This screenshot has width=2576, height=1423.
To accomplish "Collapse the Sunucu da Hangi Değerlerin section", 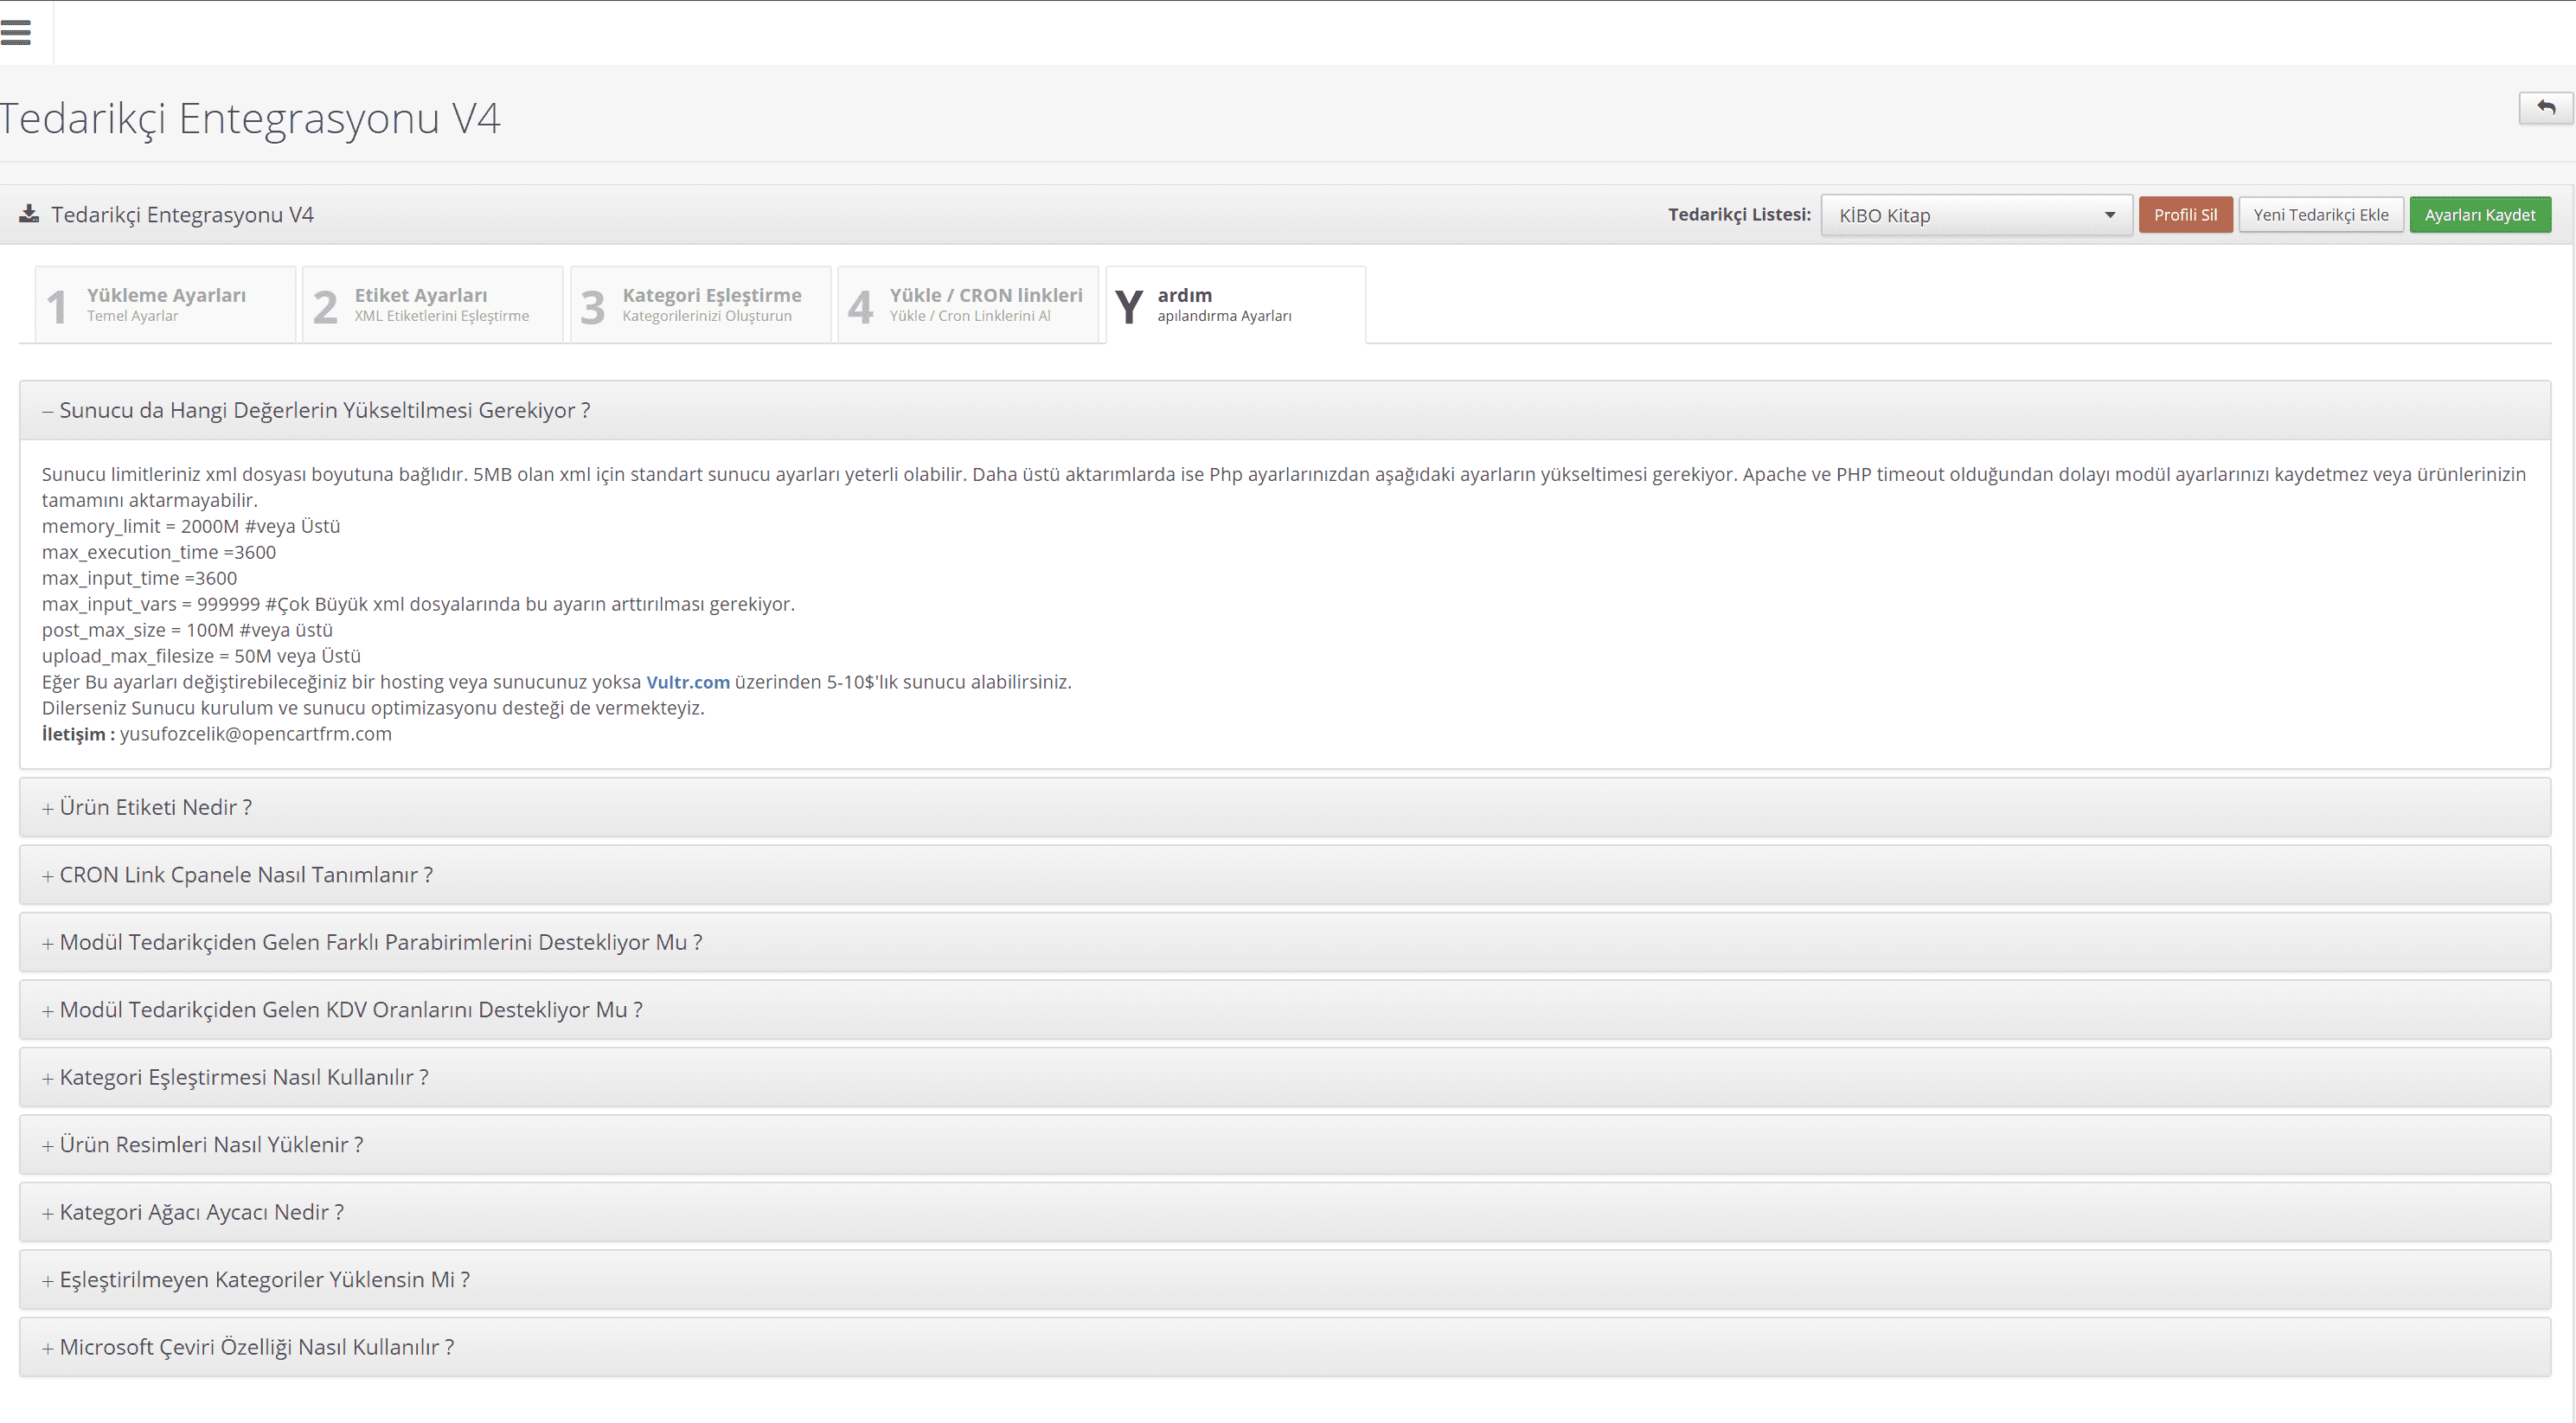I will tap(1285, 410).
